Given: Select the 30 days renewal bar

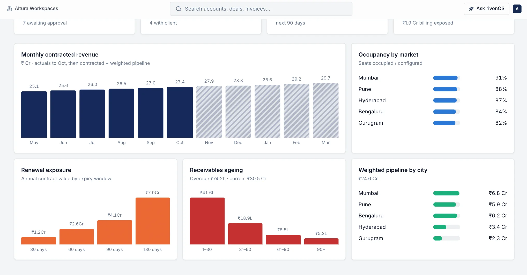Looking at the screenshot, I should pos(39,241).
